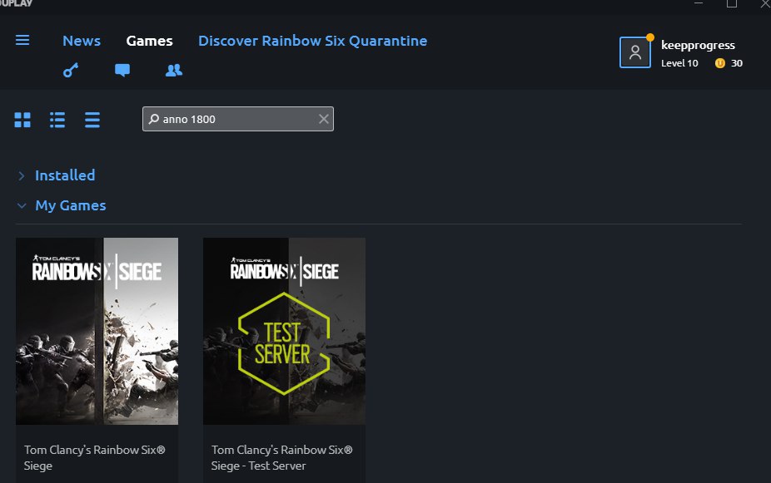Open the hamburger main menu

click(22, 41)
